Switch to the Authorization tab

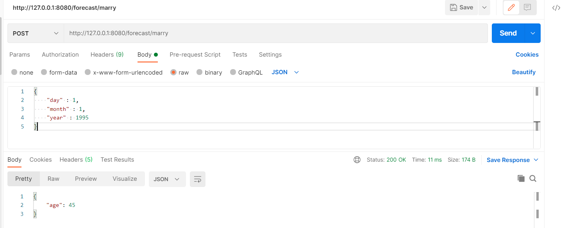[60, 55]
